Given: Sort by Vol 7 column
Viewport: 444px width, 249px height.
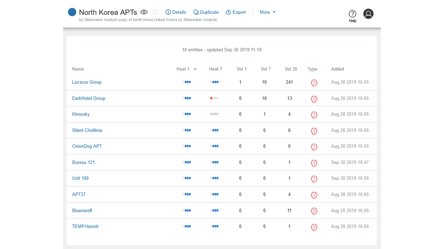Looking at the screenshot, I should (266, 69).
